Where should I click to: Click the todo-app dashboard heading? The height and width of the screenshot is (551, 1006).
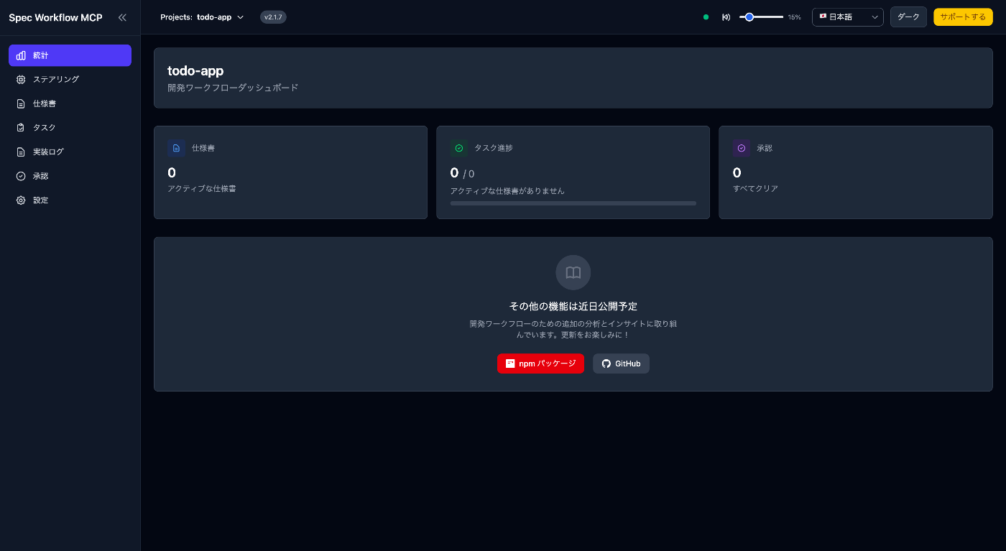click(195, 70)
